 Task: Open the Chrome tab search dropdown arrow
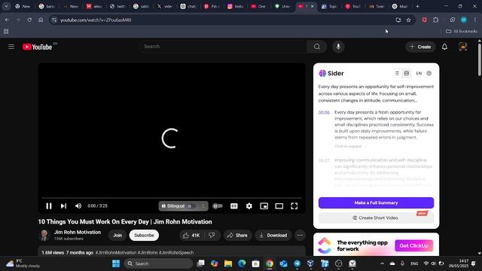pyautogui.click(x=6, y=6)
